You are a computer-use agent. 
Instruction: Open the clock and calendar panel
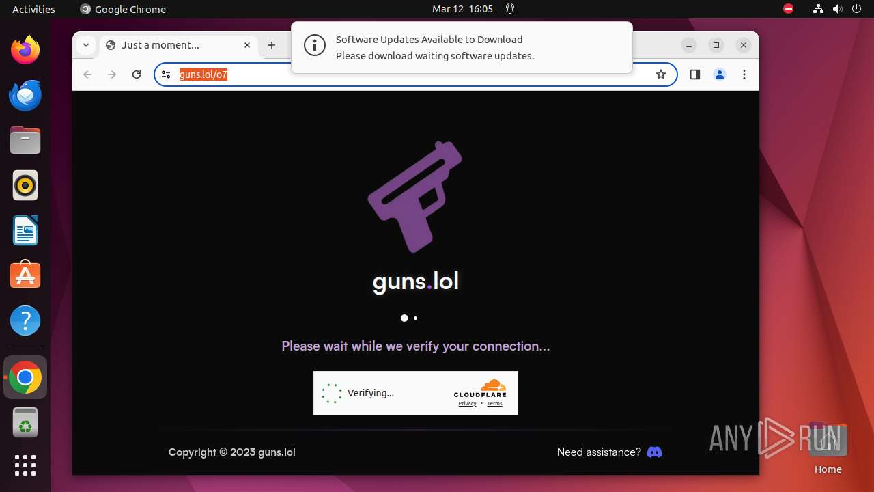point(462,9)
